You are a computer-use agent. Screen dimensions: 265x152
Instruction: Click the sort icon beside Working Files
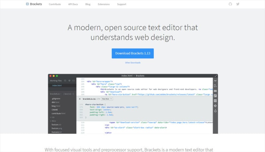point(65,81)
